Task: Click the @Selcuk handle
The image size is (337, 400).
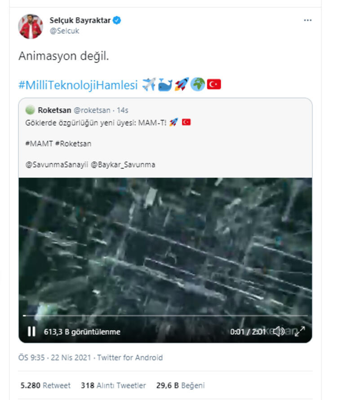Action: click(x=64, y=31)
